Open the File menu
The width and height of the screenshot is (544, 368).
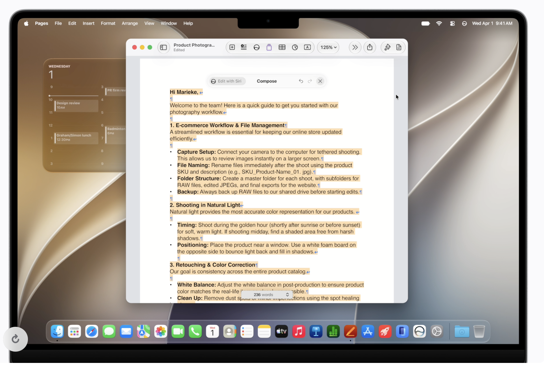click(58, 23)
